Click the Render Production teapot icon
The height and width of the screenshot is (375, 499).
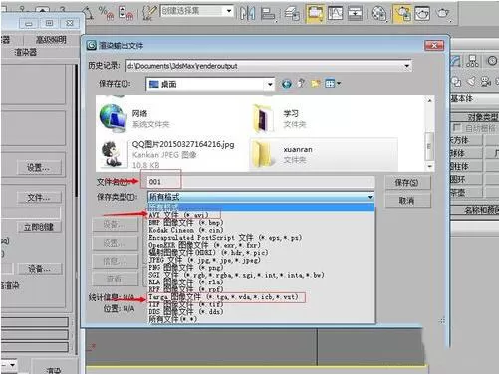[443, 13]
